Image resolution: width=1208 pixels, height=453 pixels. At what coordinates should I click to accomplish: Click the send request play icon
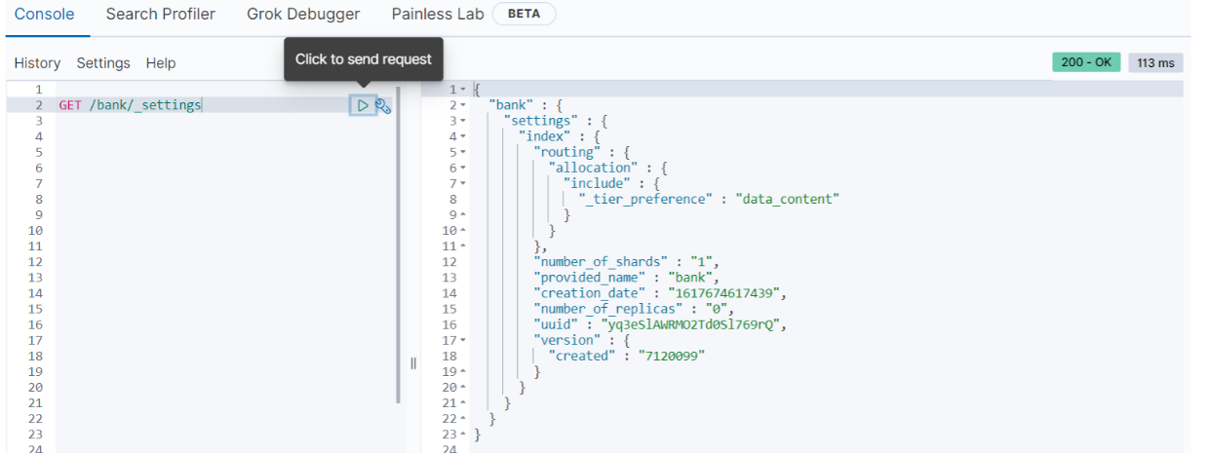363,105
